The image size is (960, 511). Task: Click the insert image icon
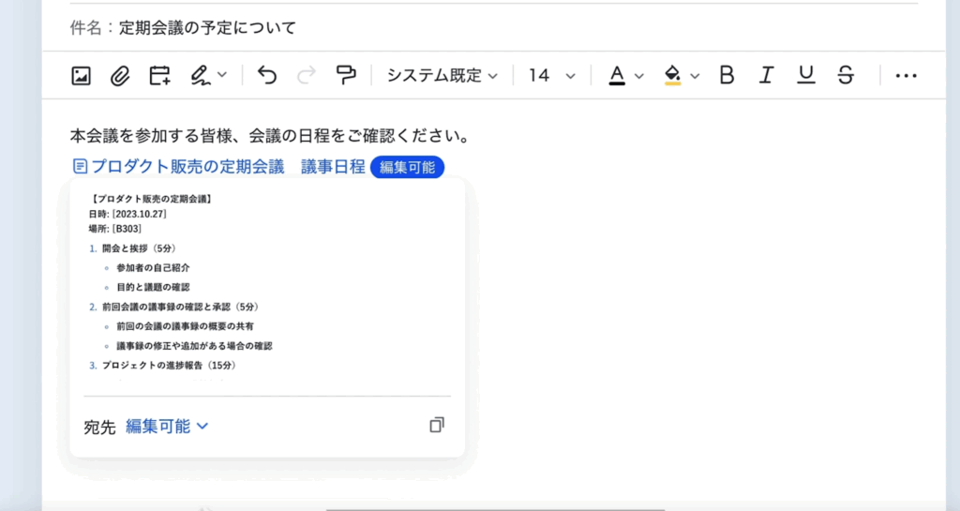[x=82, y=76]
